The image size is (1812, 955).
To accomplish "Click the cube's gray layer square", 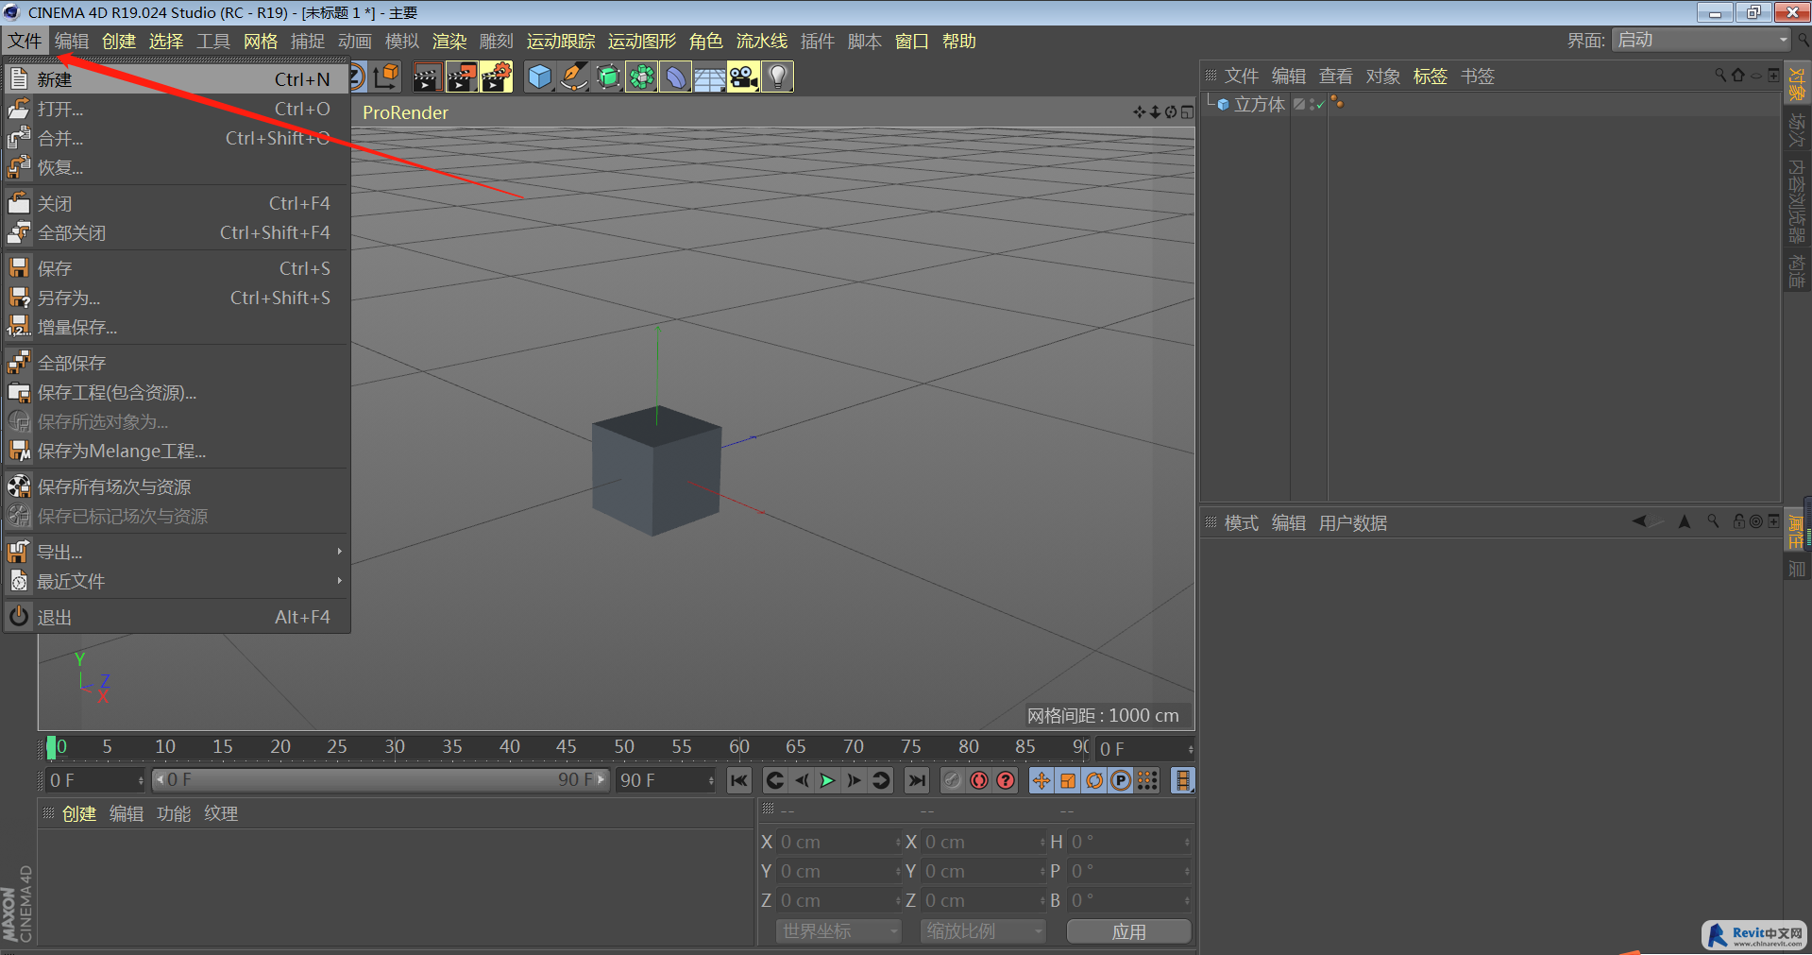I will (1299, 104).
